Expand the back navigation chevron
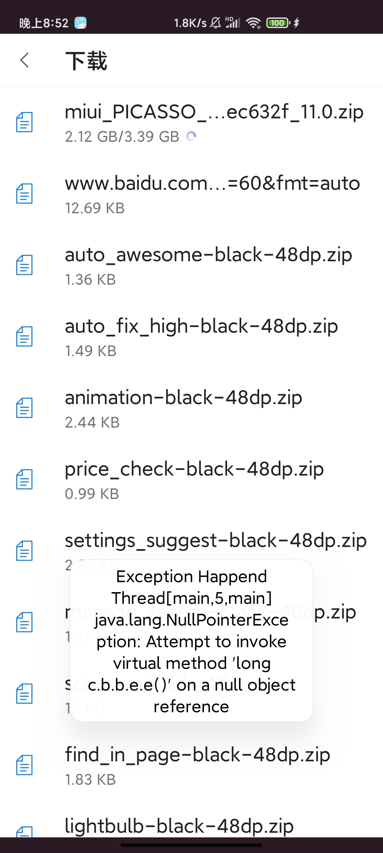 (24, 60)
